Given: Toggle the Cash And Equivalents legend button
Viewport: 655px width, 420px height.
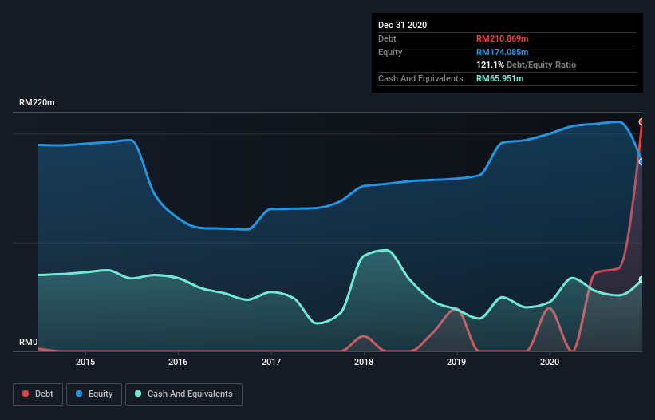Looking at the screenshot, I should point(183,394).
